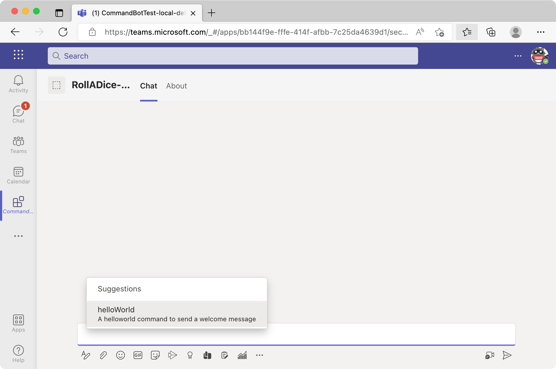Screen dimensions: 556x369
Task: Switch to the Chat tab
Action: click(x=149, y=86)
